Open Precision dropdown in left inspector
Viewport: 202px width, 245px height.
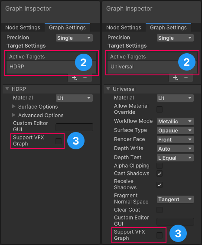coord(74,38)
